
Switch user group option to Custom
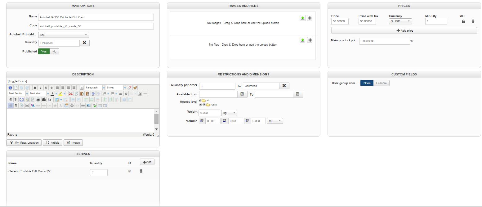click(x=381, y=83)
